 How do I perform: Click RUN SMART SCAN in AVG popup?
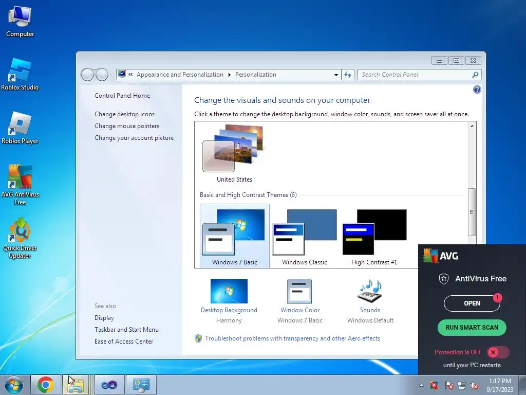(472, 328)
